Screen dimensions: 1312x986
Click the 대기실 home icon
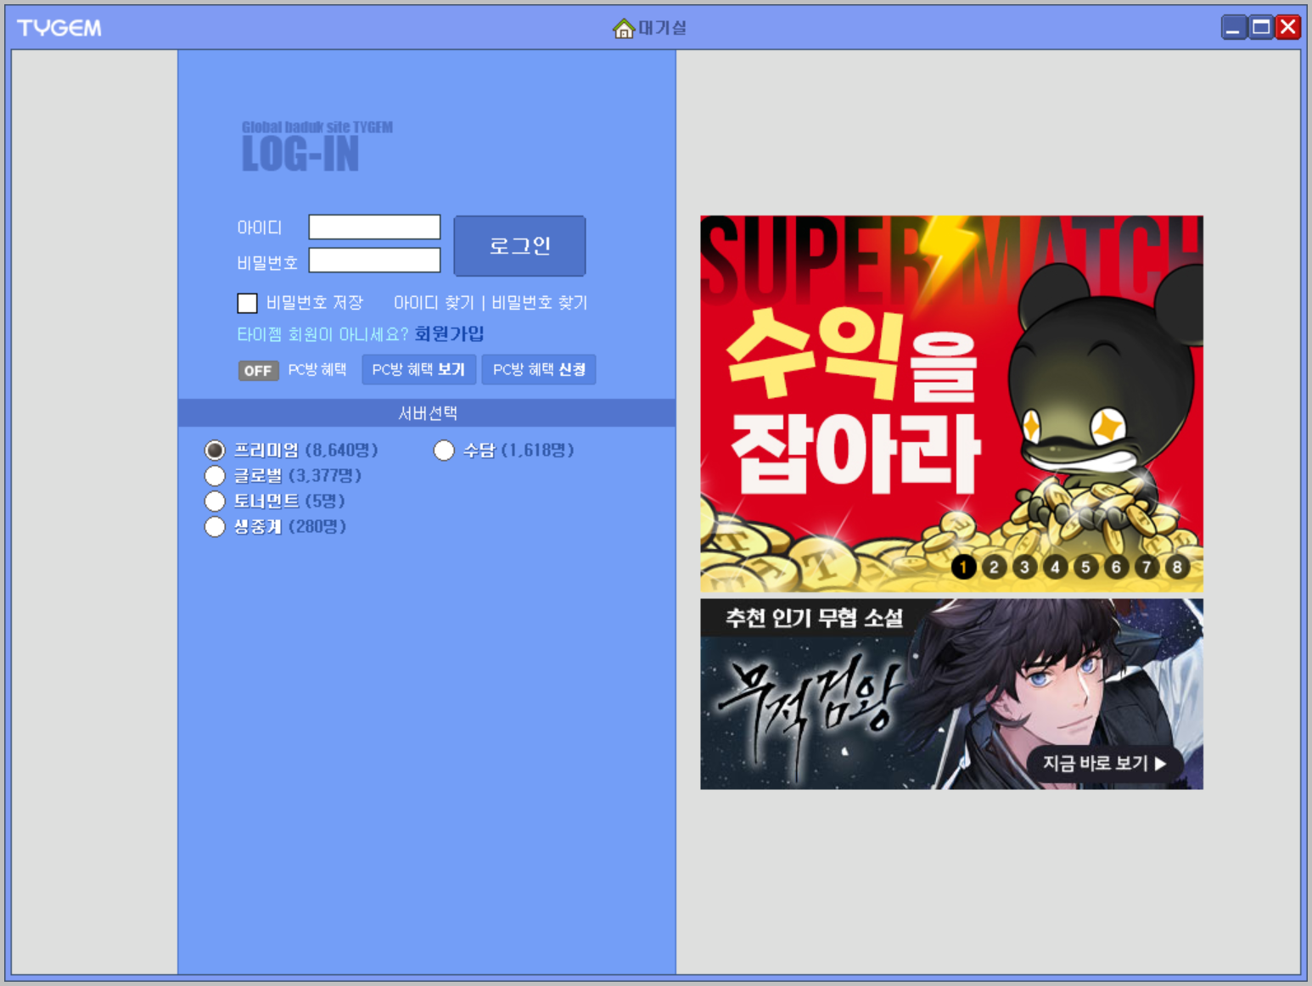pos(624,28)
